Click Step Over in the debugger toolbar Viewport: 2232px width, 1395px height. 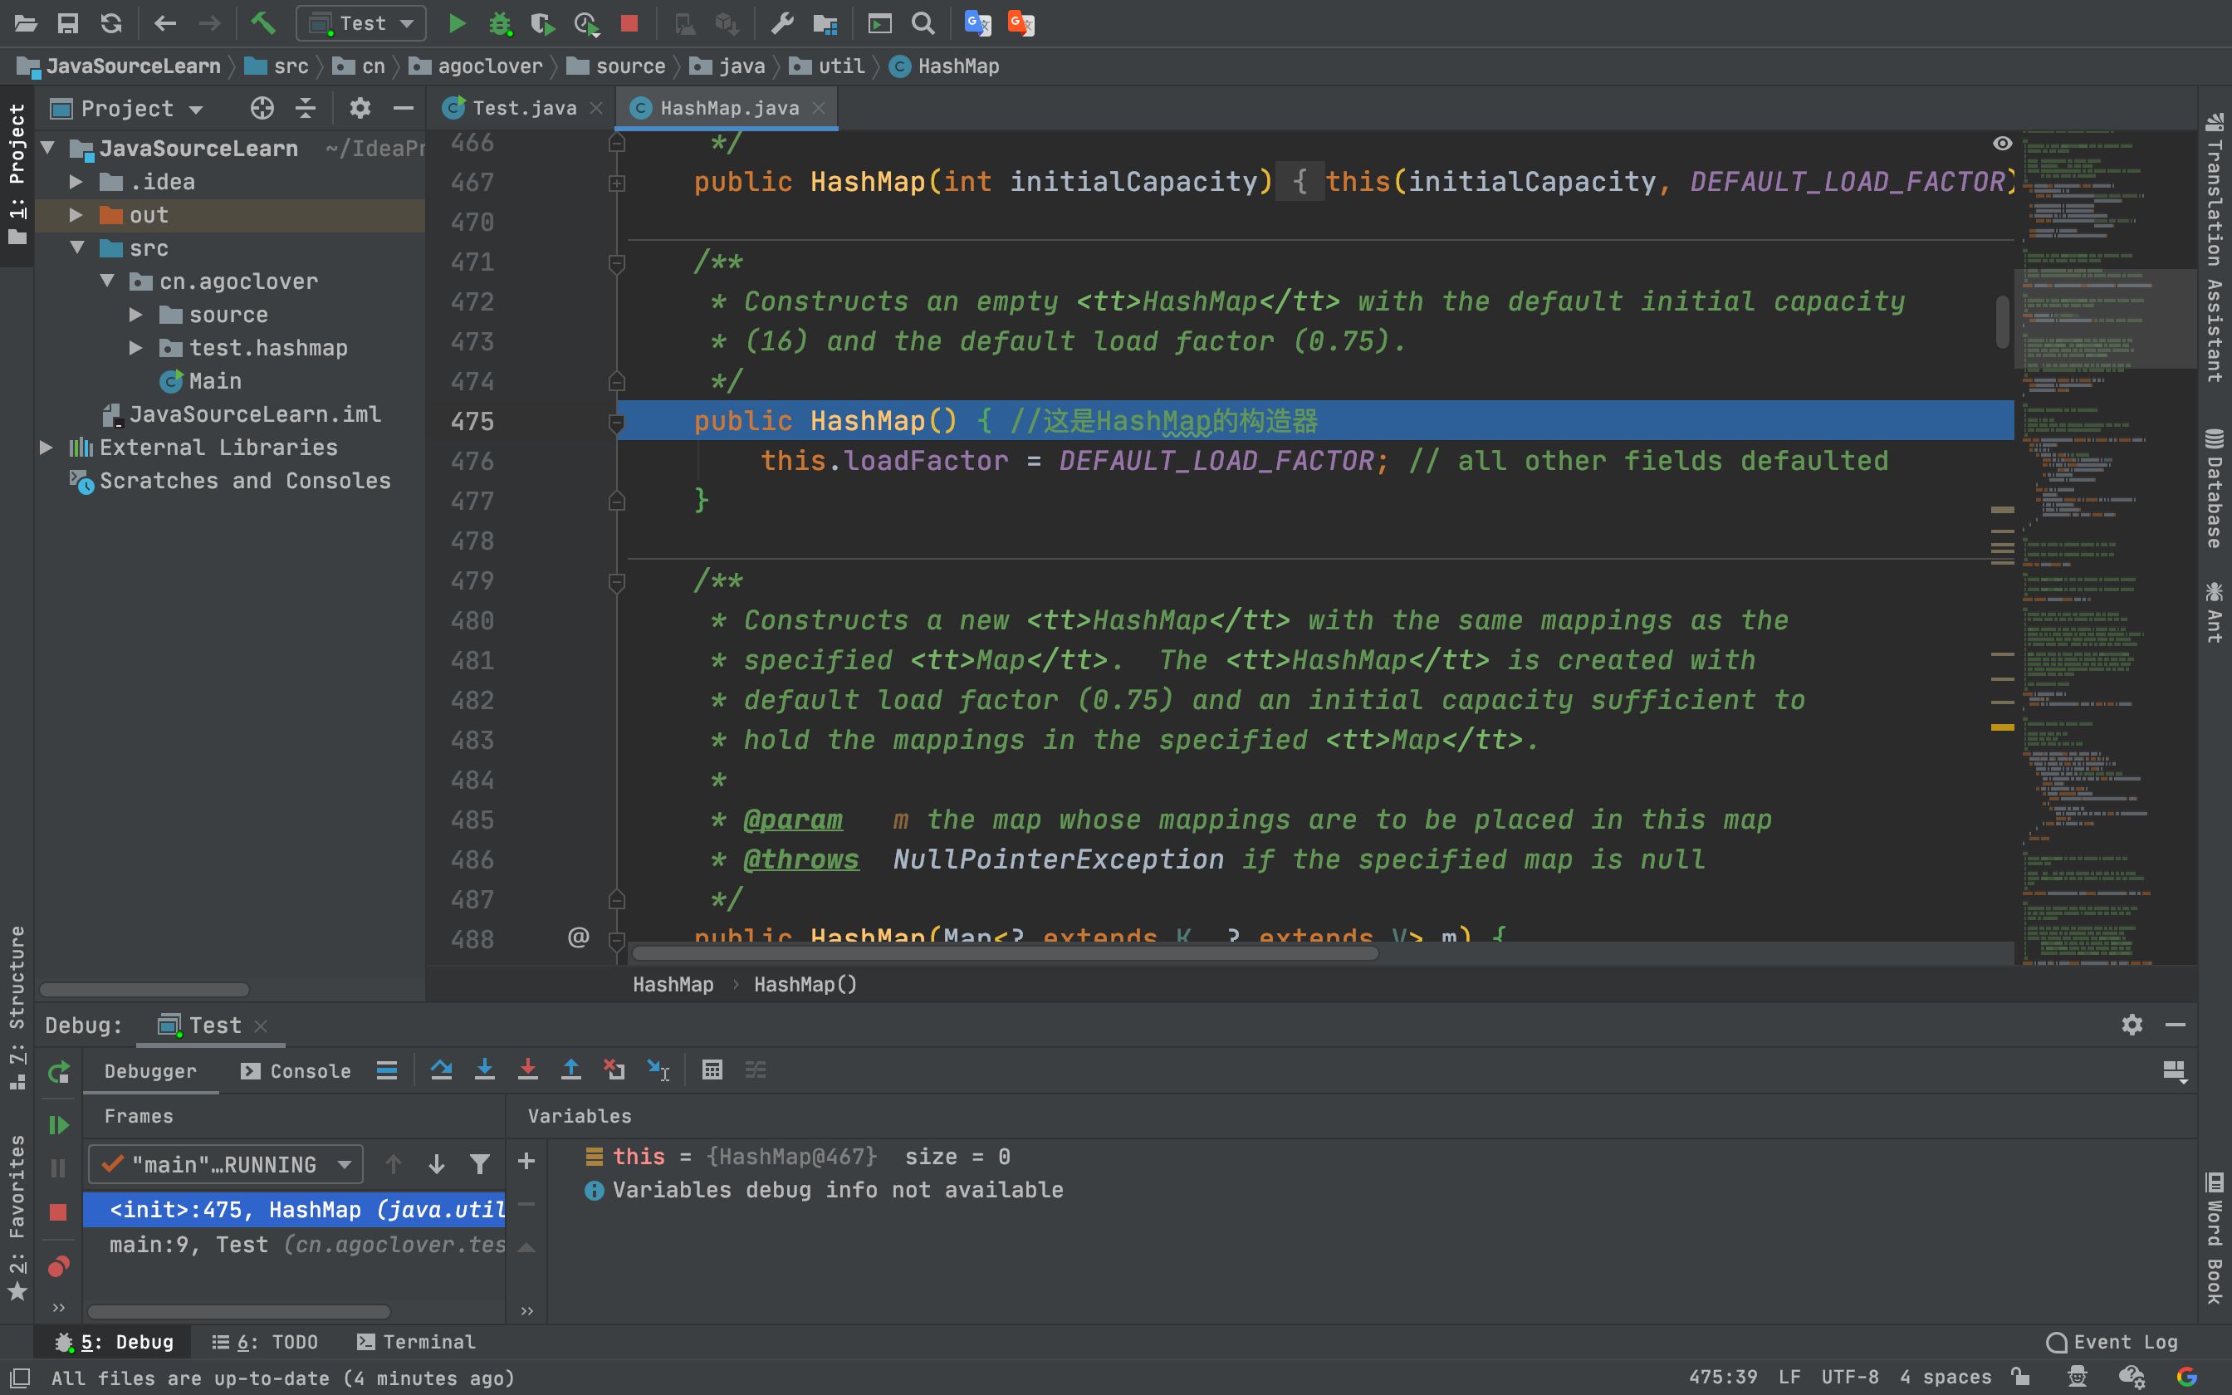441,1070
